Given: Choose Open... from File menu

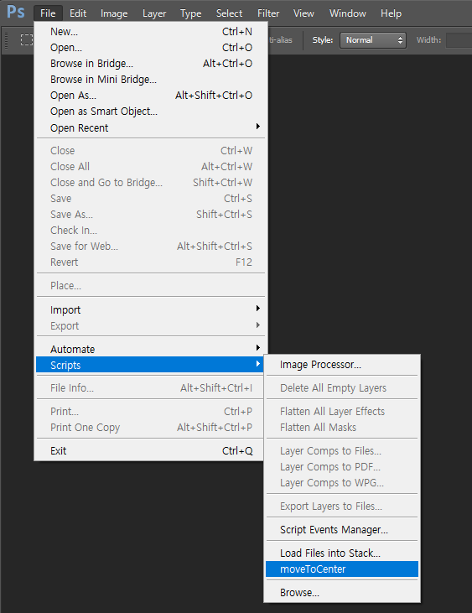Looking at the screenshot, I should [151, 48].
